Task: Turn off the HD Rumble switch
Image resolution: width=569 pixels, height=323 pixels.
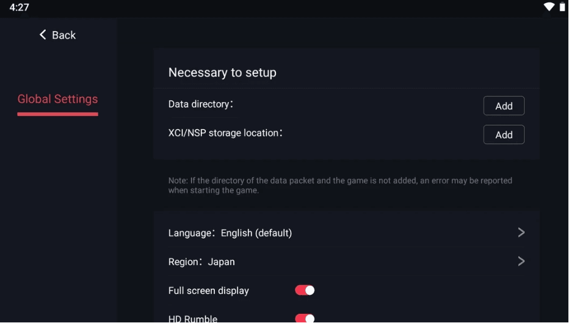Action: 305,318
